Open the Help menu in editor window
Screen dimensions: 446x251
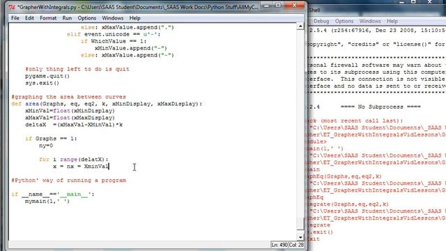[x=134, y=18]
